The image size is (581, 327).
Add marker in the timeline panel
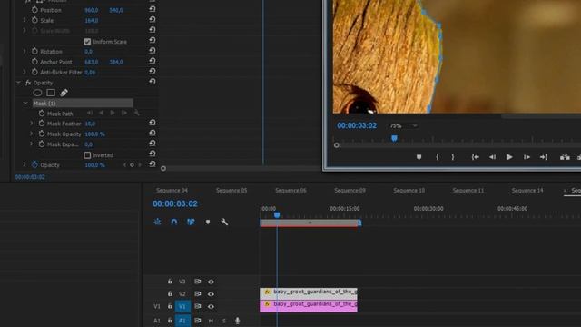[208, 222]
